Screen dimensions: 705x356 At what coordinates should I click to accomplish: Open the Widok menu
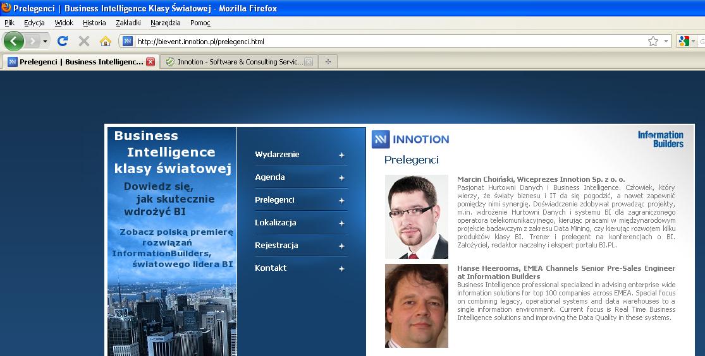tap(64, 23)
